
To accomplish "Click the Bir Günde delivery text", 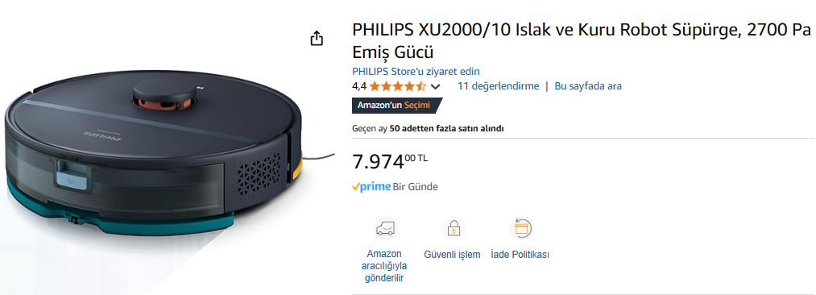I will point(416,187).
